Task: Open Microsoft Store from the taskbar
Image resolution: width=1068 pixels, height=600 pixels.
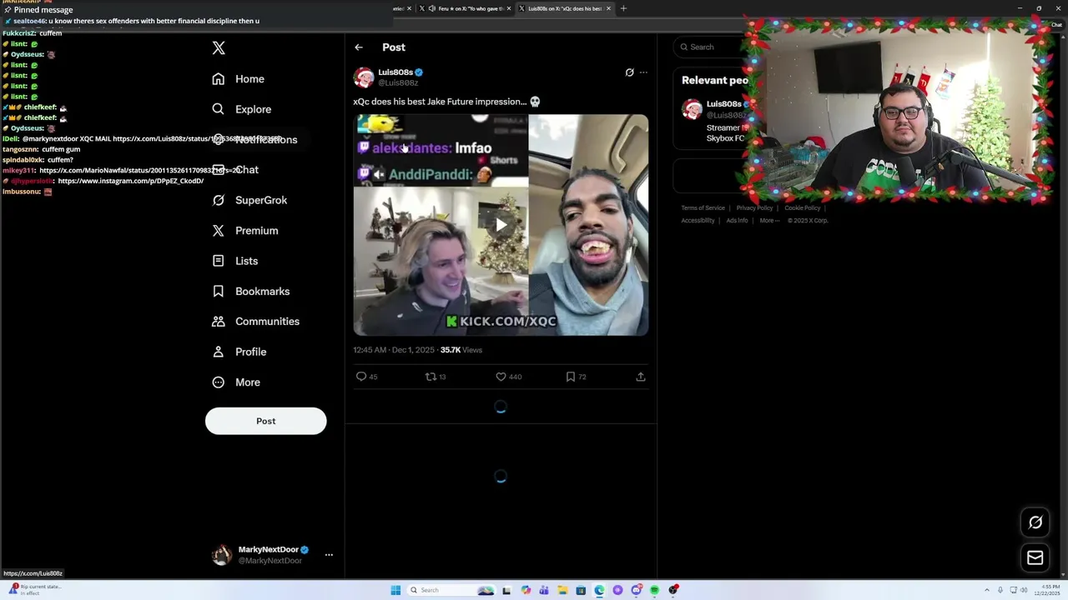Action: [x=581, y=590]
